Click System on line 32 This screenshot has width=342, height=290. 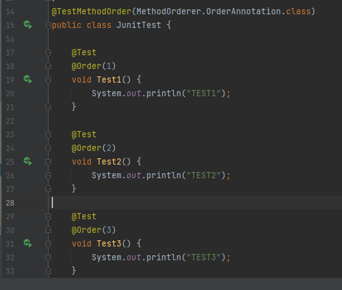(107, 258)
